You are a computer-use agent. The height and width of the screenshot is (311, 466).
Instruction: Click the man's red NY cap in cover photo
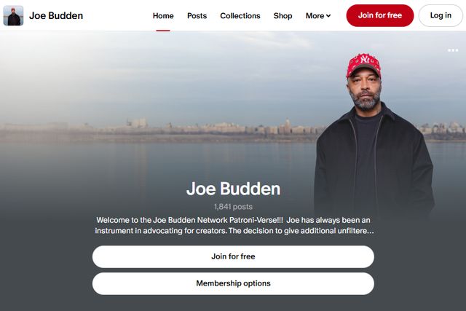(363, 65)
